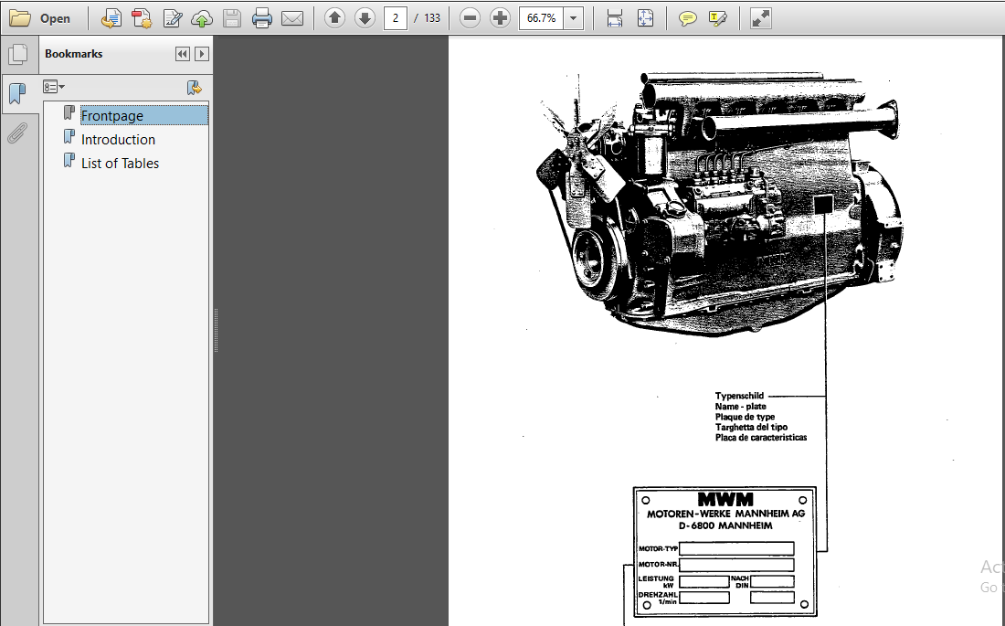Image resolution: width=1005 pixels, height=626 pixels.
Task: Click the Open folder icon
Action: (19, 18)
